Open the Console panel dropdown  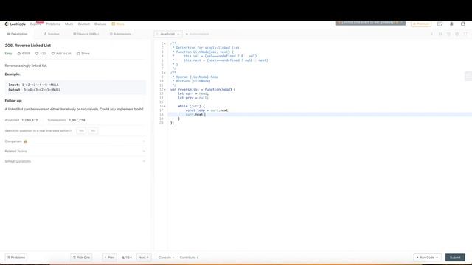click(166, 258)
